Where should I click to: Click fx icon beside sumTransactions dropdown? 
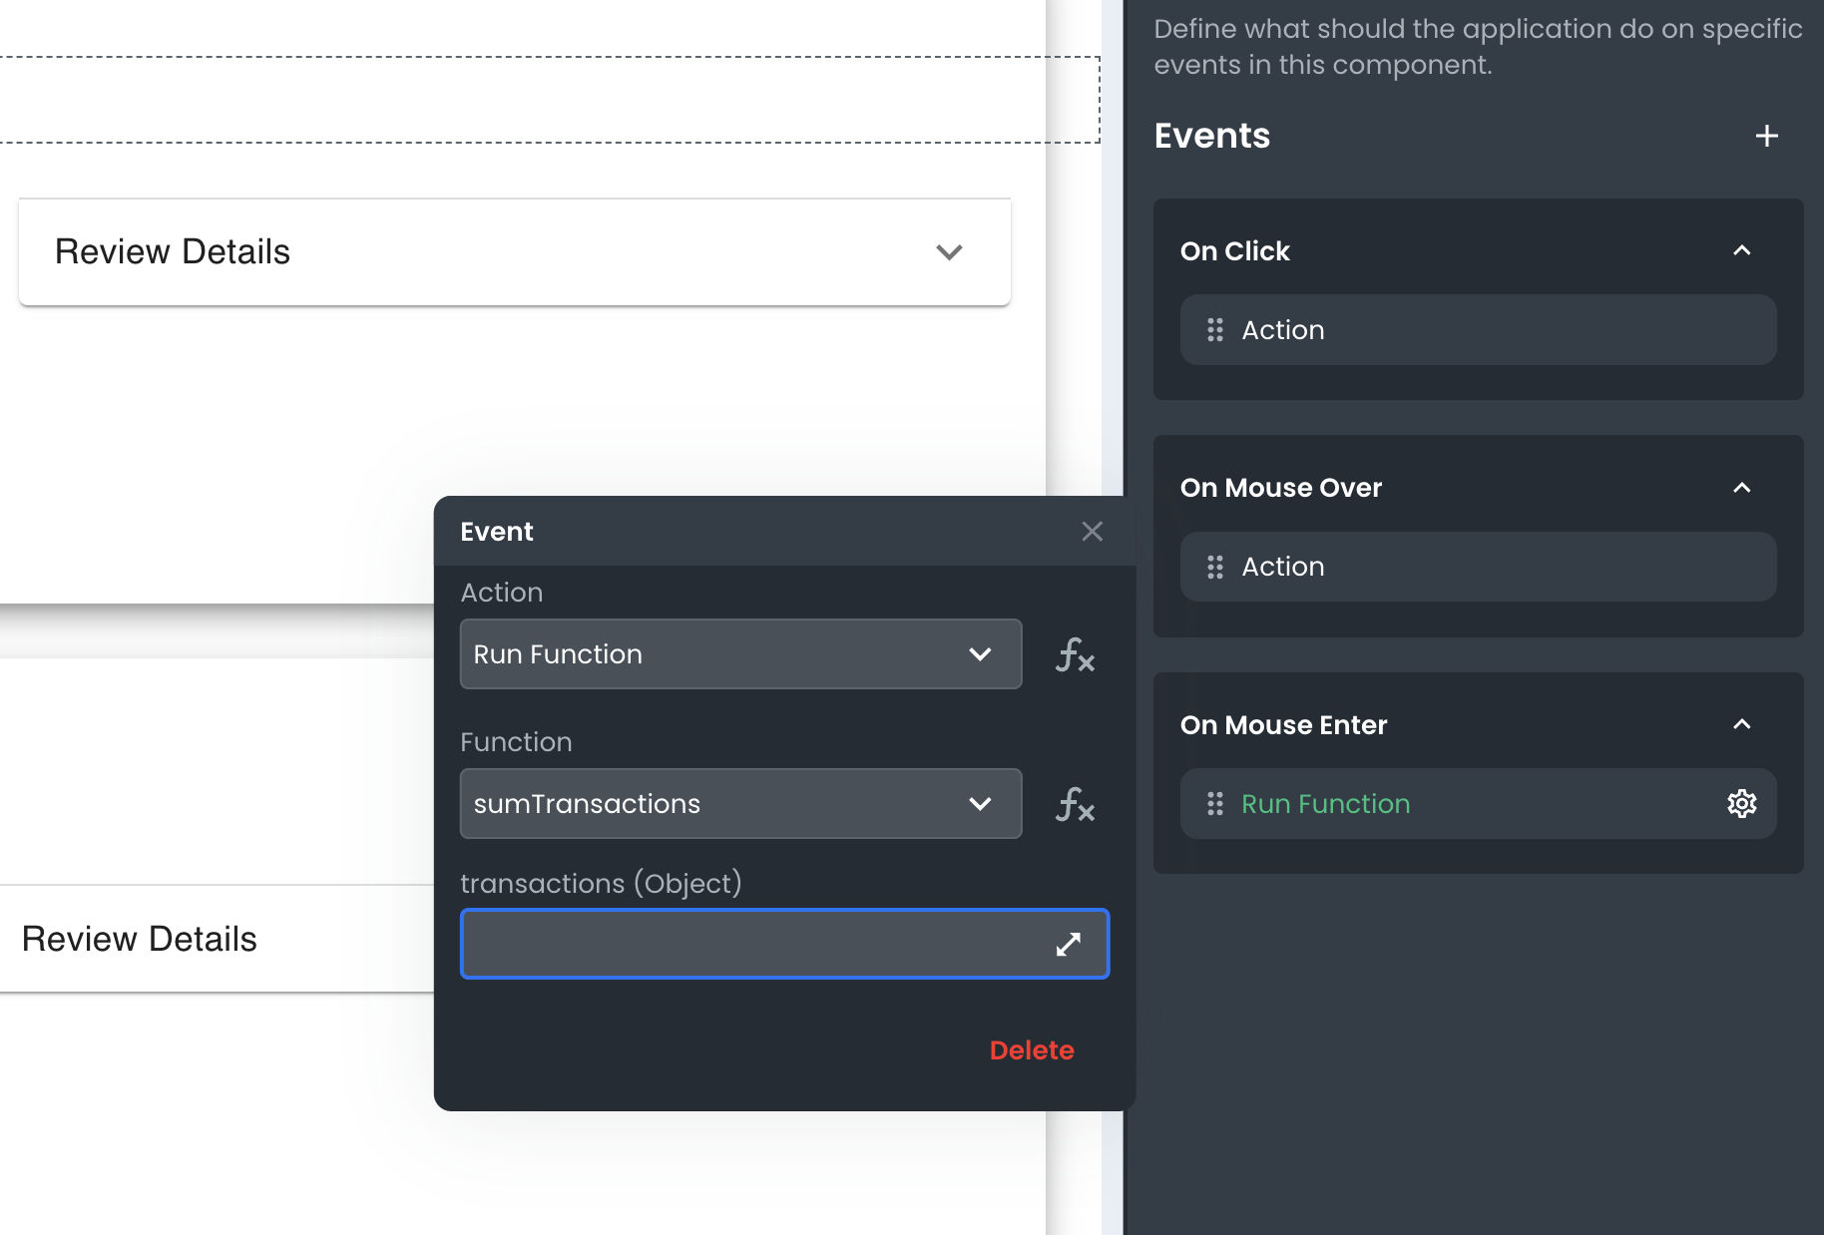(x=1075, y=804)
